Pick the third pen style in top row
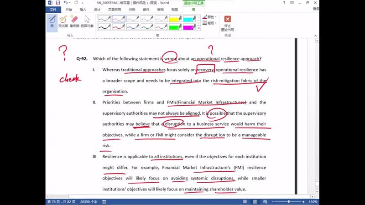This screenshot has width=365, height=205. tap(132, 19)
